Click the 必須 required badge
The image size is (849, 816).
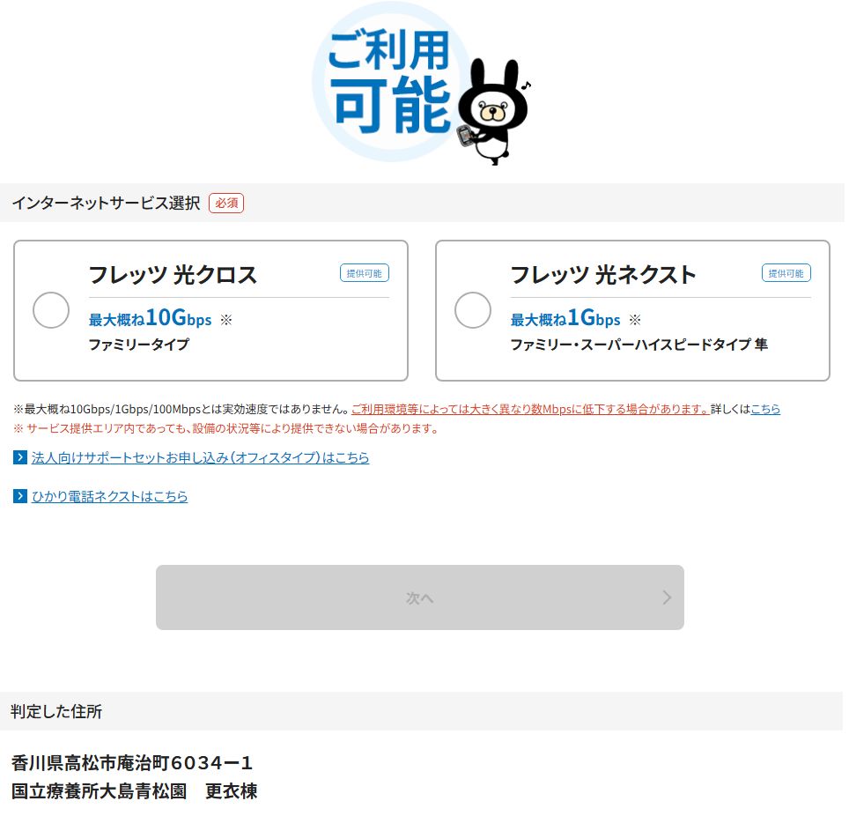point(226,204)
